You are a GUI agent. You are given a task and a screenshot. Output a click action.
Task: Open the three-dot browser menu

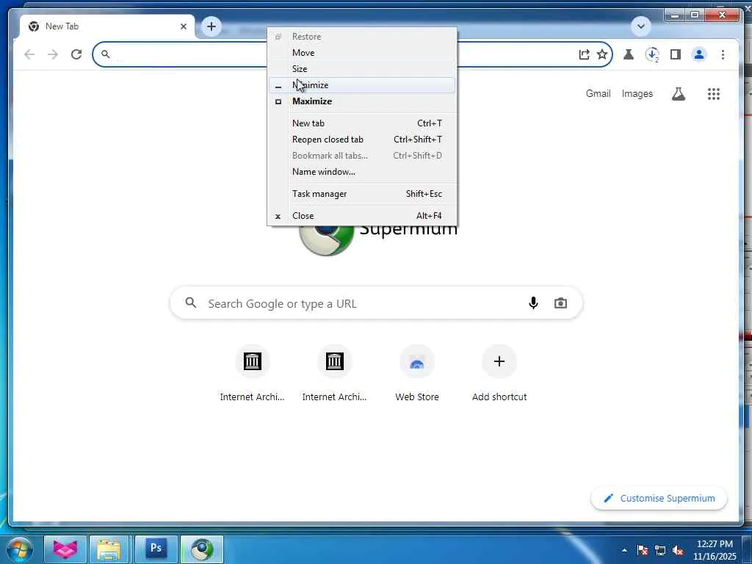pyautogui.click(x=723, y=54)
